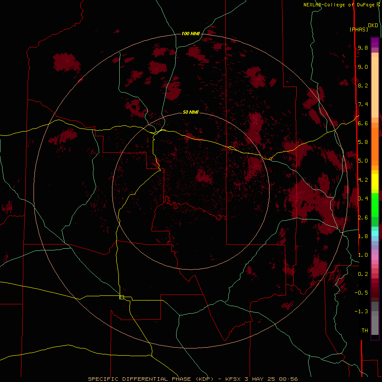Click the "KFSX" radar site identifier
The width and height of the screenshot is (382, 382).
click(234, 379)
